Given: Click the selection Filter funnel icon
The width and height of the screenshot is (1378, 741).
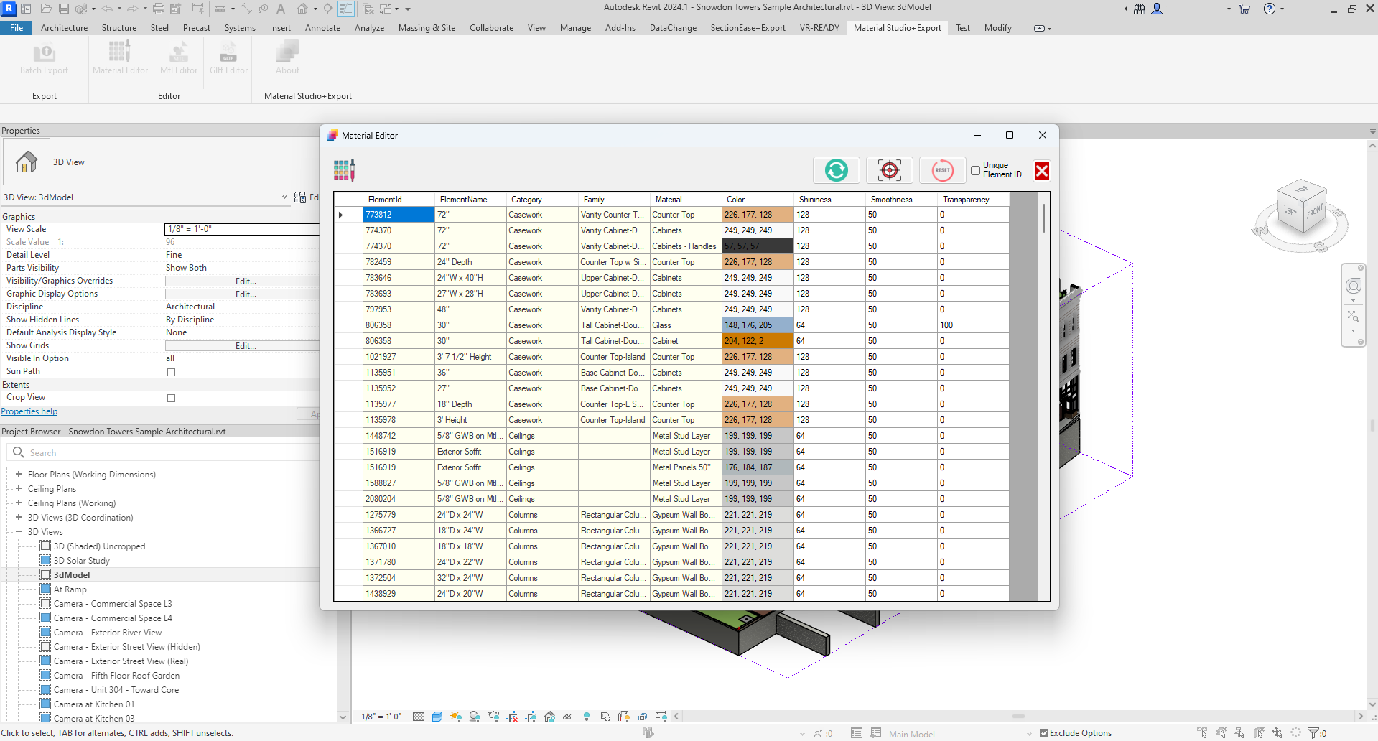Looking at the screenshot, I should [1313, 733].
